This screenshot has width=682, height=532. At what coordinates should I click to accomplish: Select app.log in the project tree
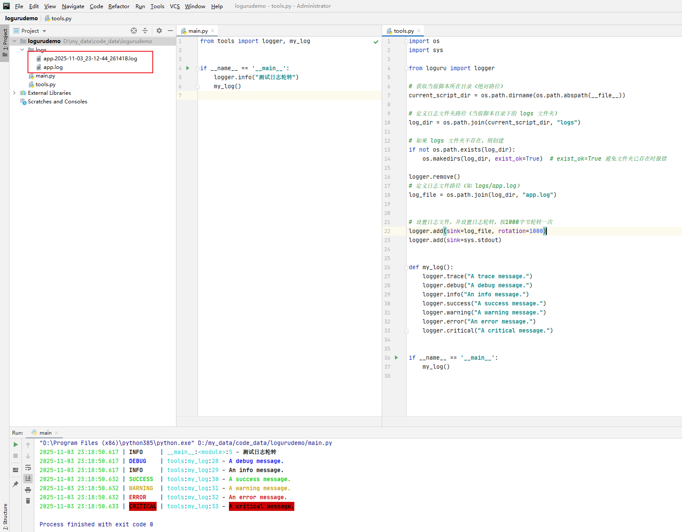point(53,67)
